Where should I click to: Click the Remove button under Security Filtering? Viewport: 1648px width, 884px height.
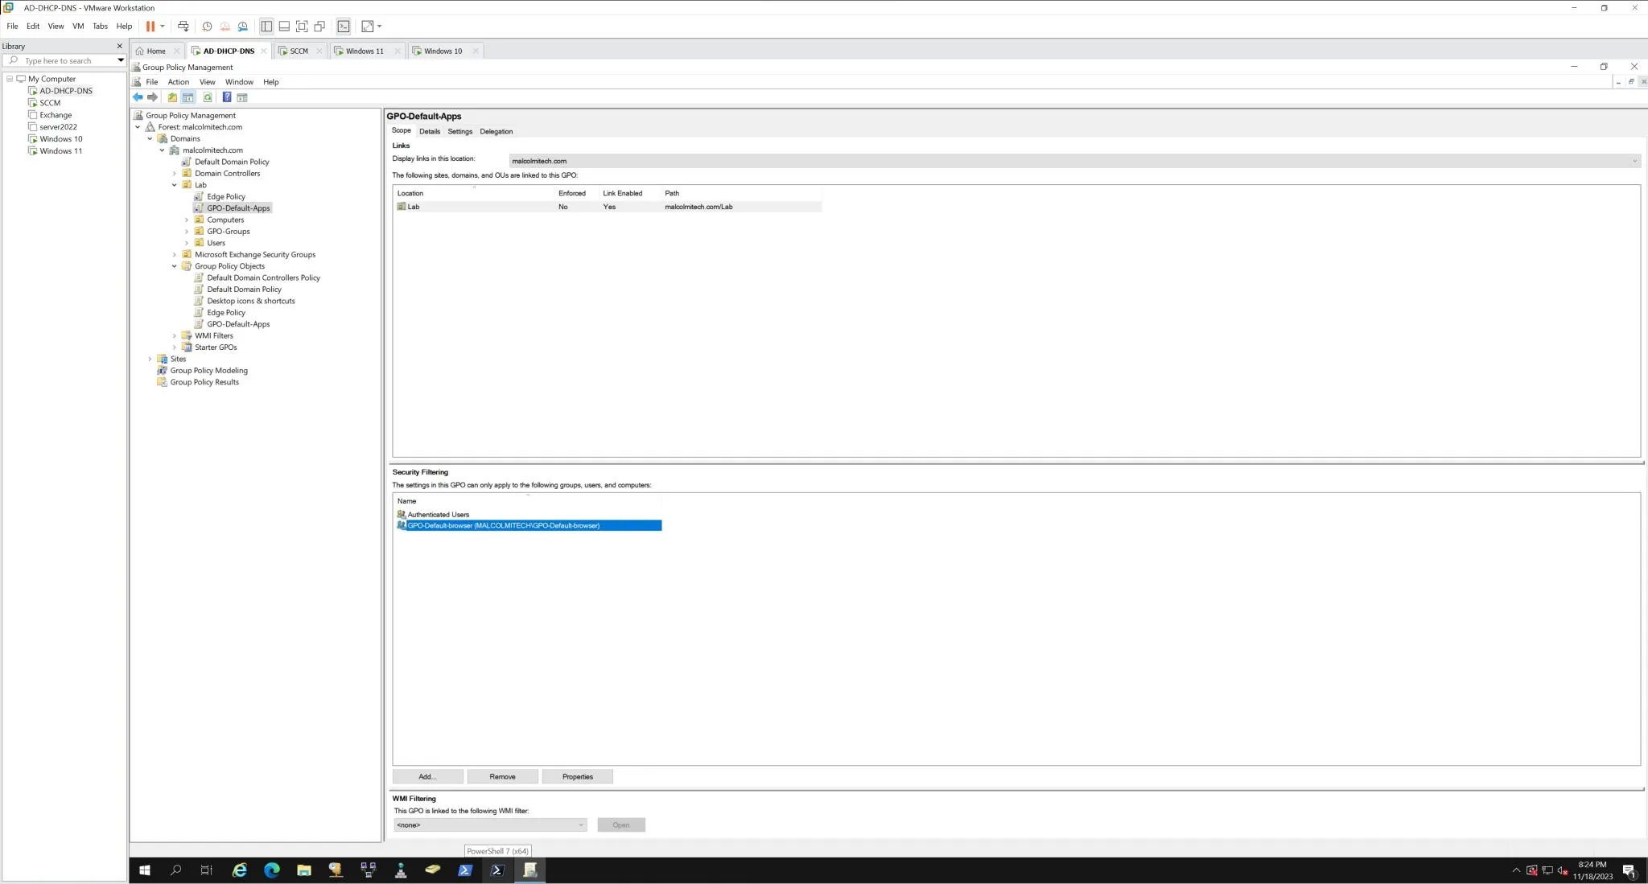pyautogui.click(x=502, y=775)
